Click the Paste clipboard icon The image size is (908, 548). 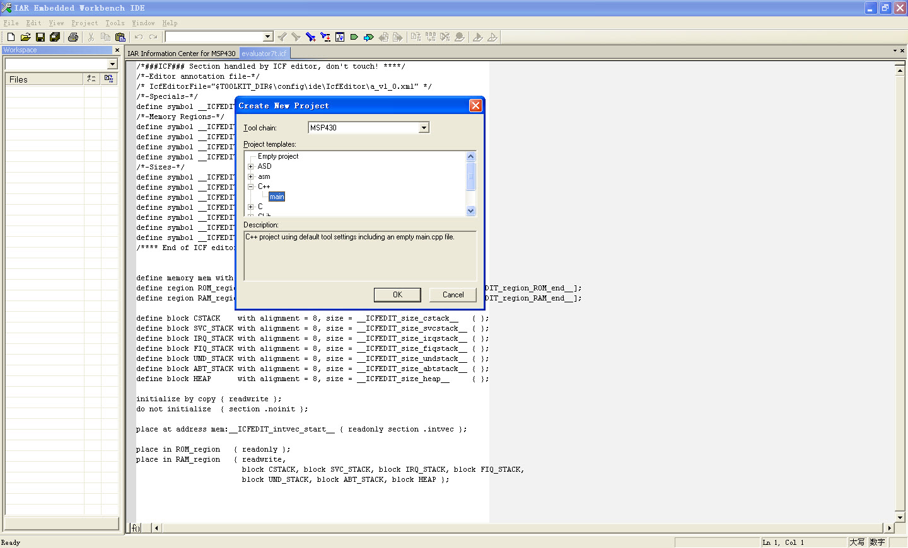[x=120, y=37]
